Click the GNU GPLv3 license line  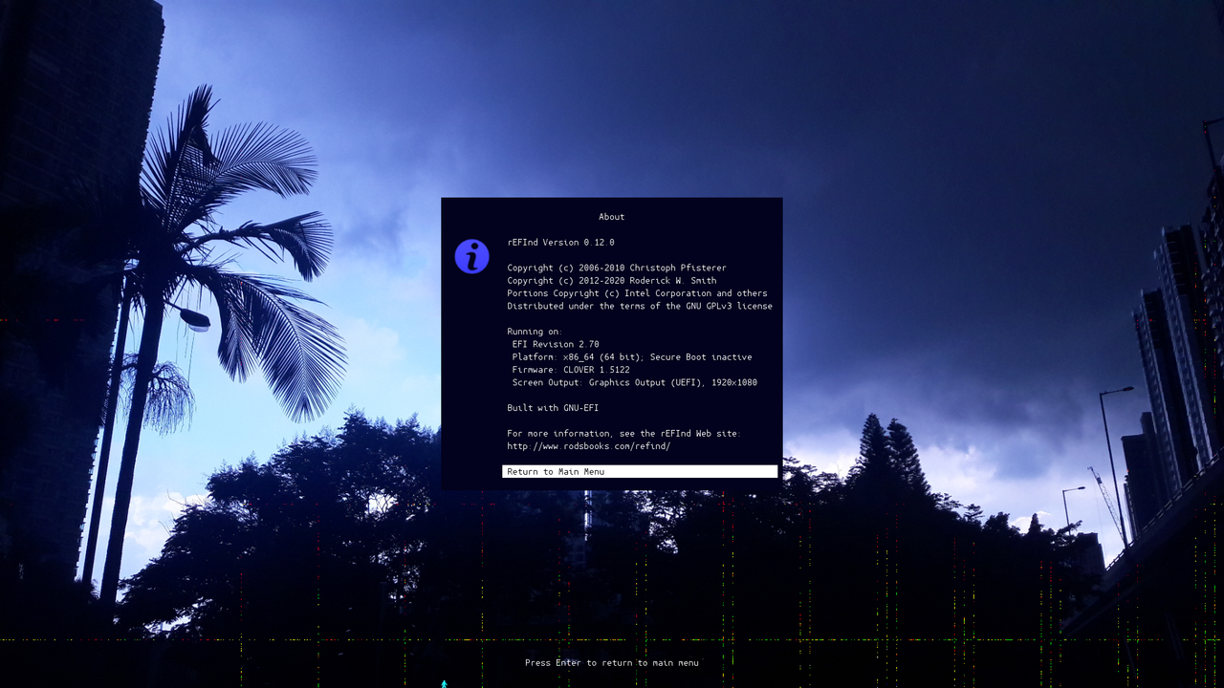tap(640, 307)
